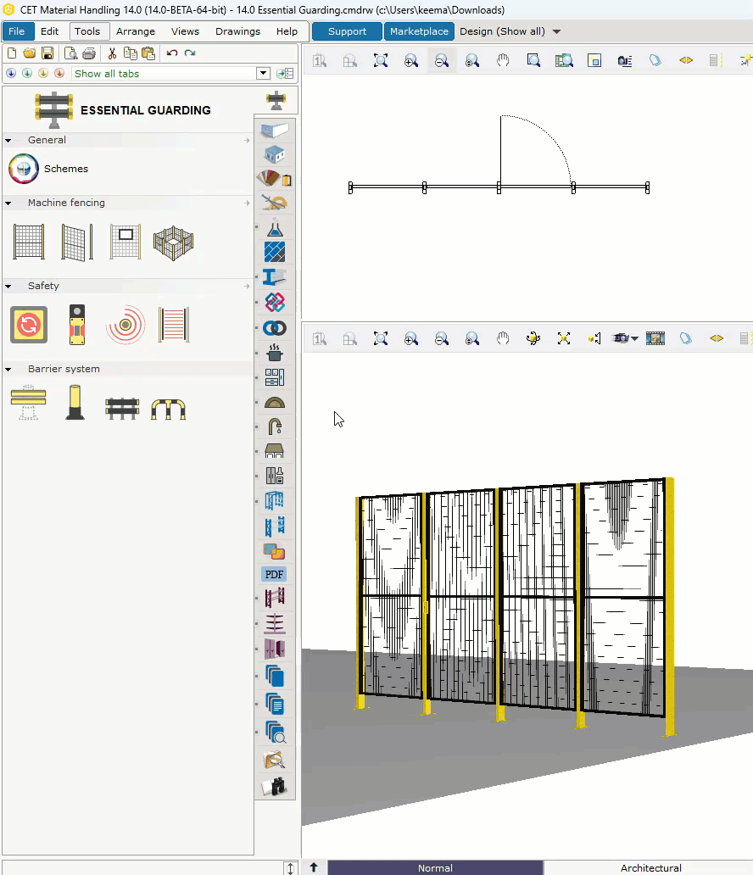Click the Essential Guarding extension tab icon
Viewport: 753px width, 875px height.
point(276,100)
